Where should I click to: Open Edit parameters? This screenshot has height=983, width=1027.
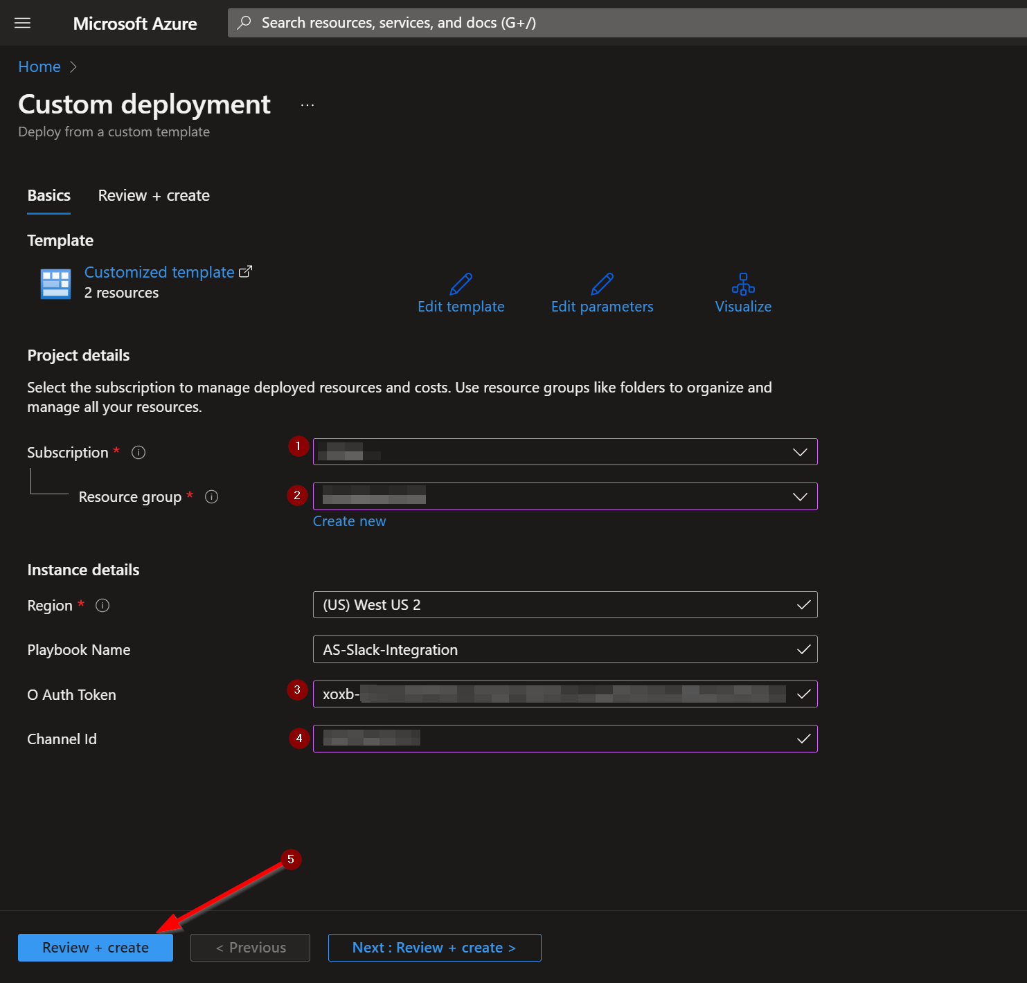[602, 307]
